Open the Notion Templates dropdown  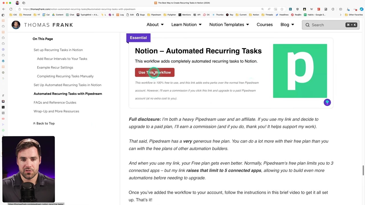pos(229,25)
